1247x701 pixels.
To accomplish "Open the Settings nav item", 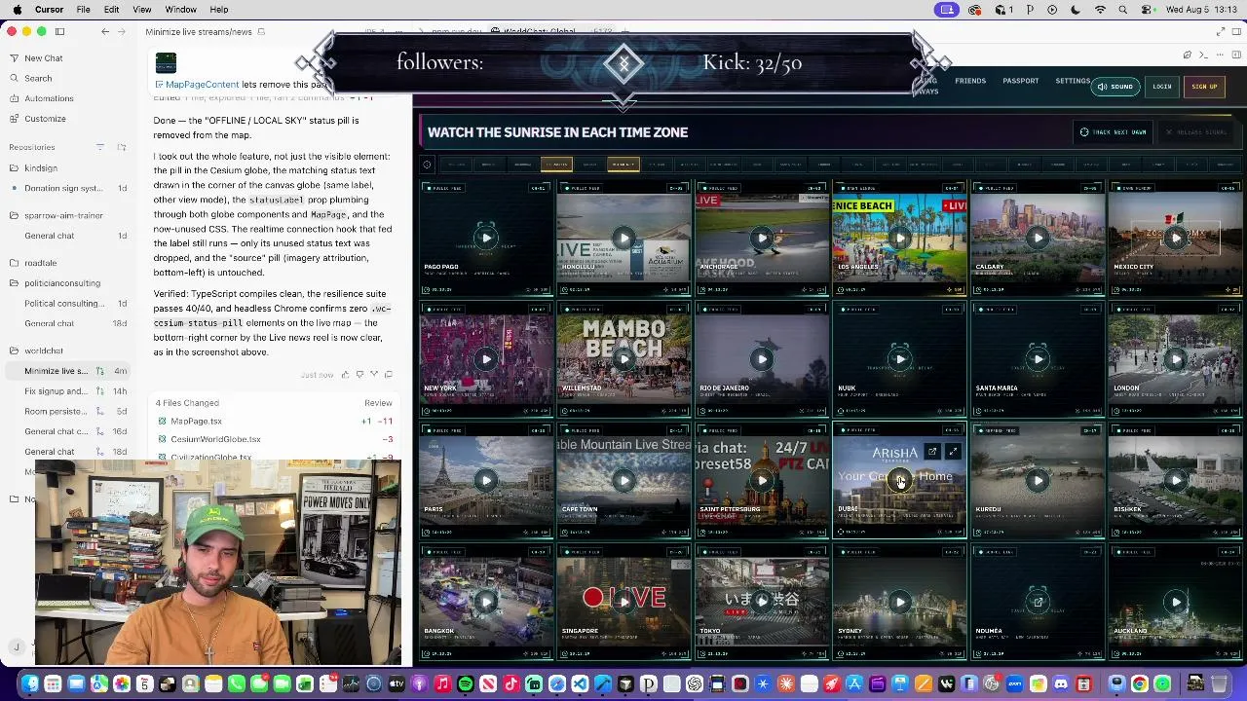I will click(1073, 81).
